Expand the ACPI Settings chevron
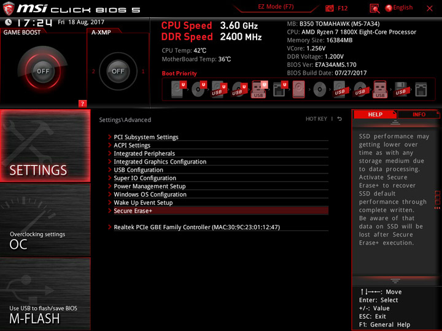 110,145
